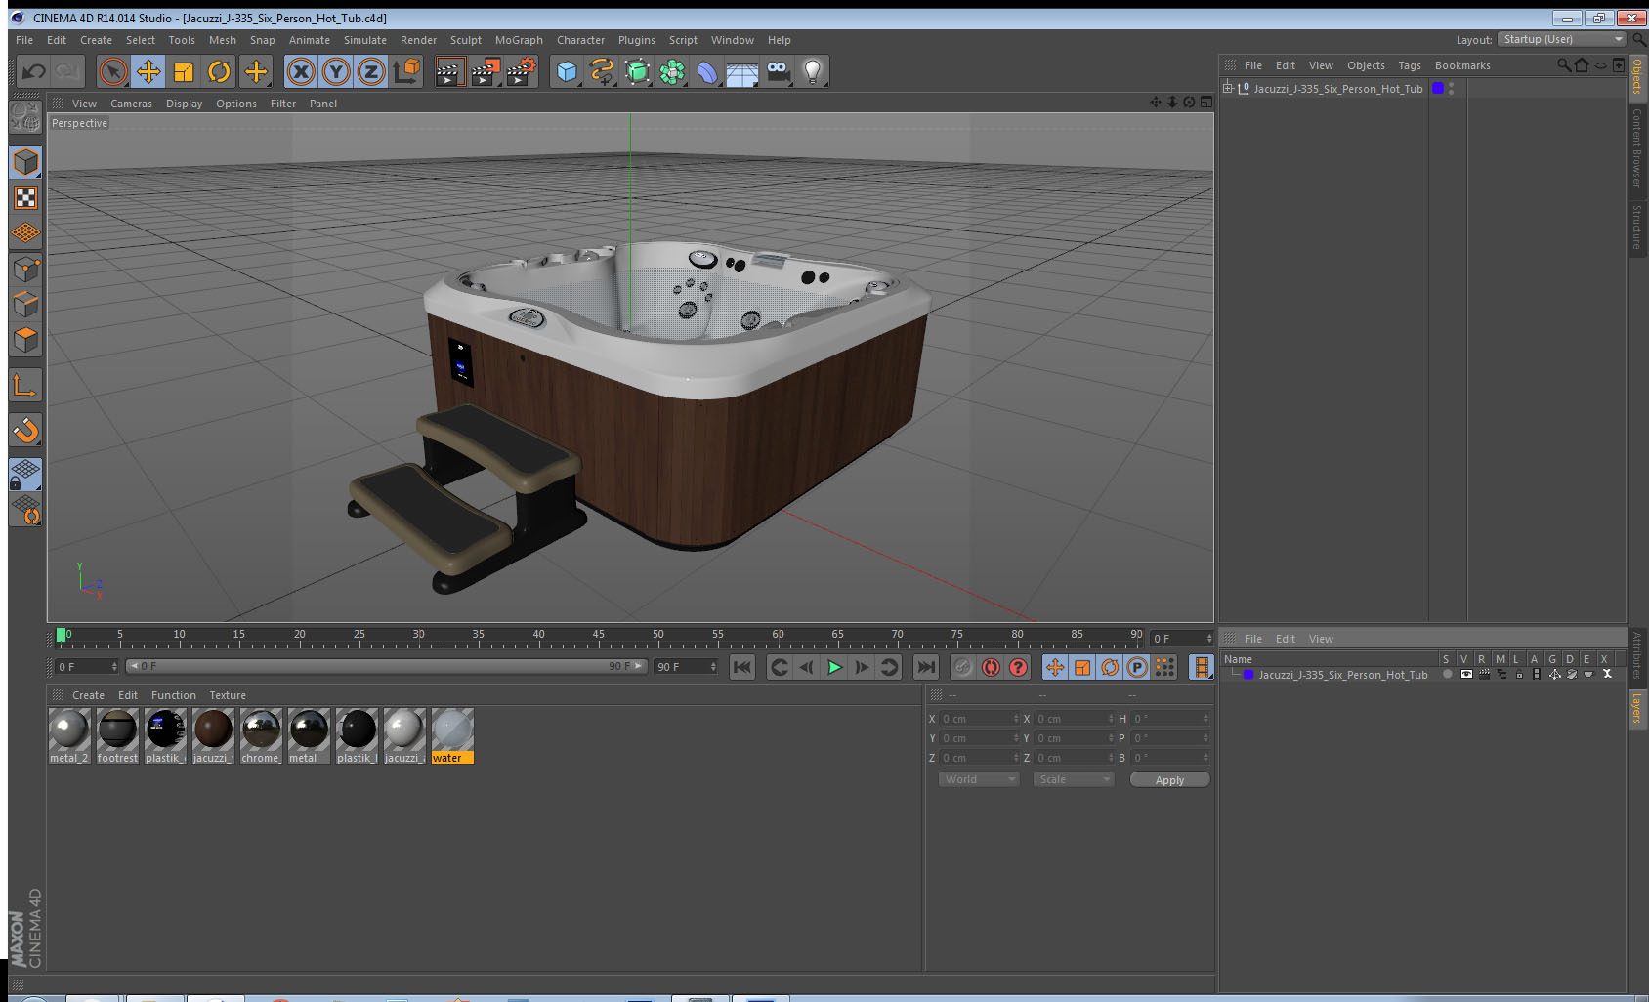The width and height of the screenshot is (1649, 1002).
Task: Go to start of animation
Action: [x=742, y=667]
